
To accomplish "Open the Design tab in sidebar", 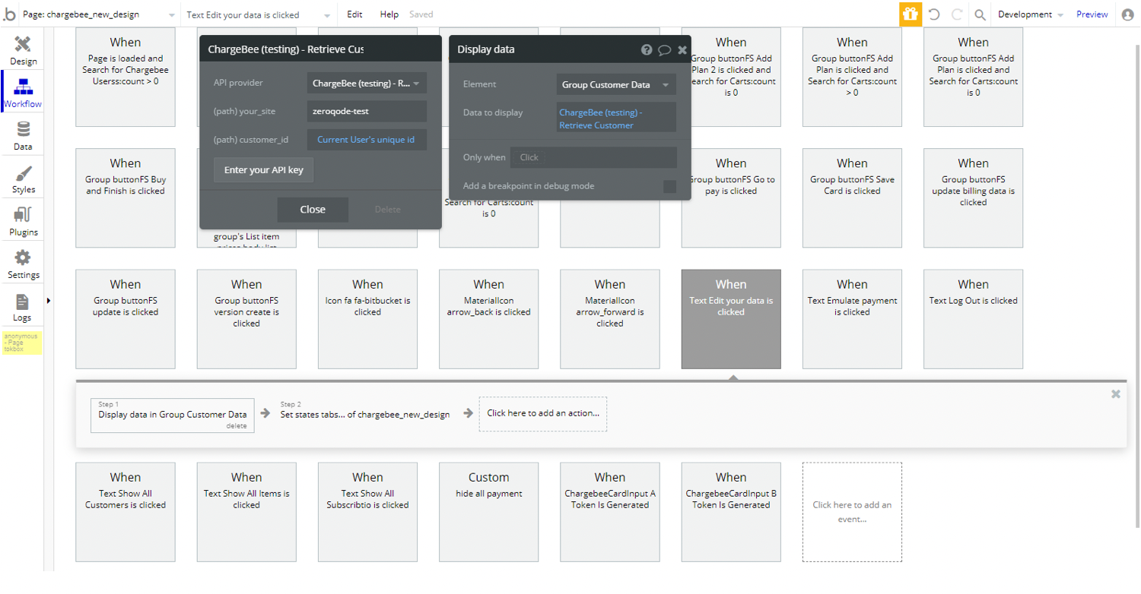I will (x=23, y=50).
